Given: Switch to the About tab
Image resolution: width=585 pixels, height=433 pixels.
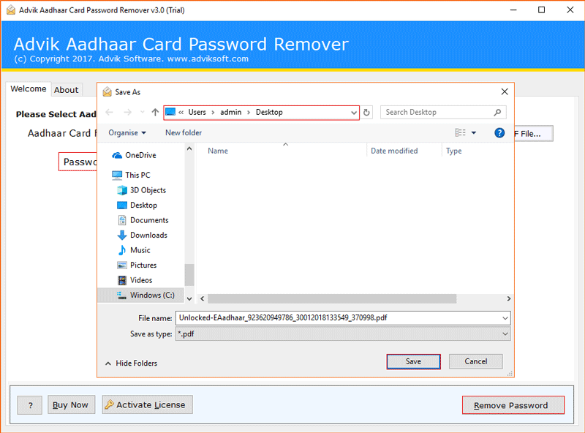Looking at the screenshot, I should pyautogui.click(x=67, y=90).
